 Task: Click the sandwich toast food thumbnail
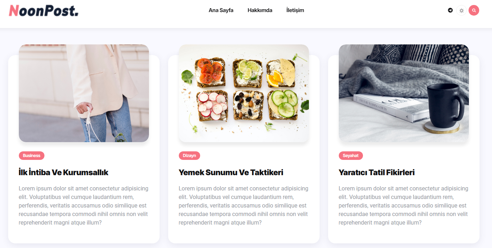[244, 93]
